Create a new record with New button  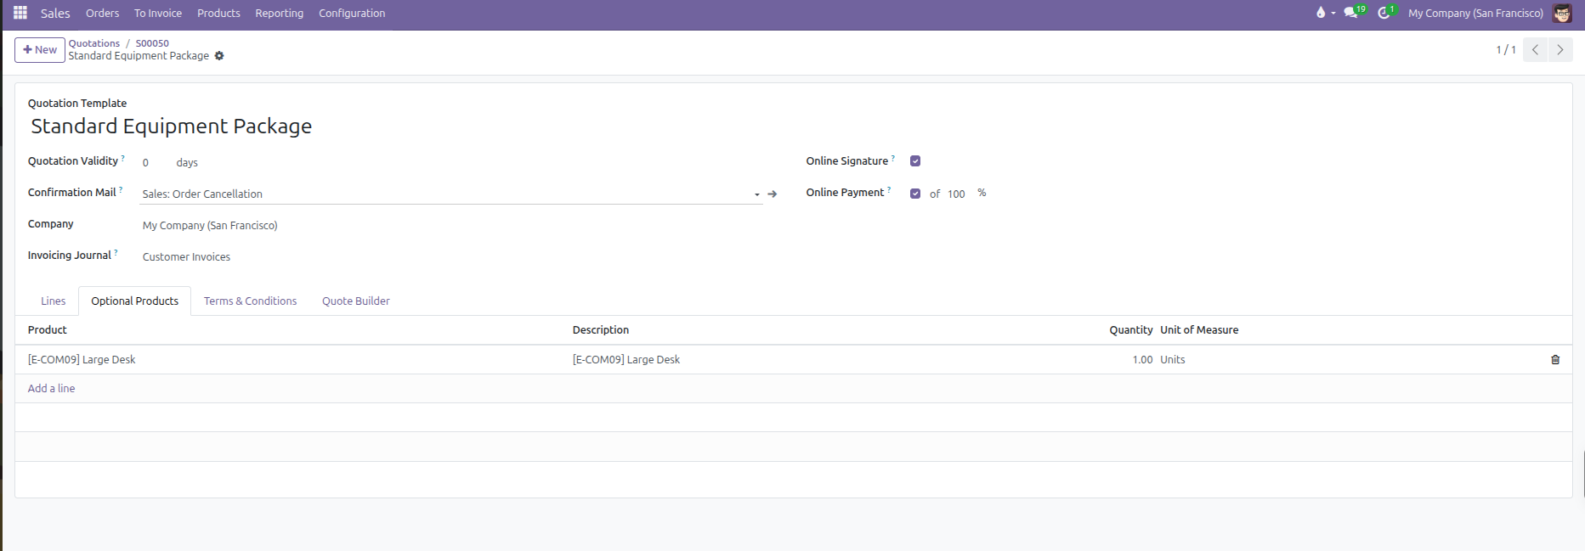40,50
